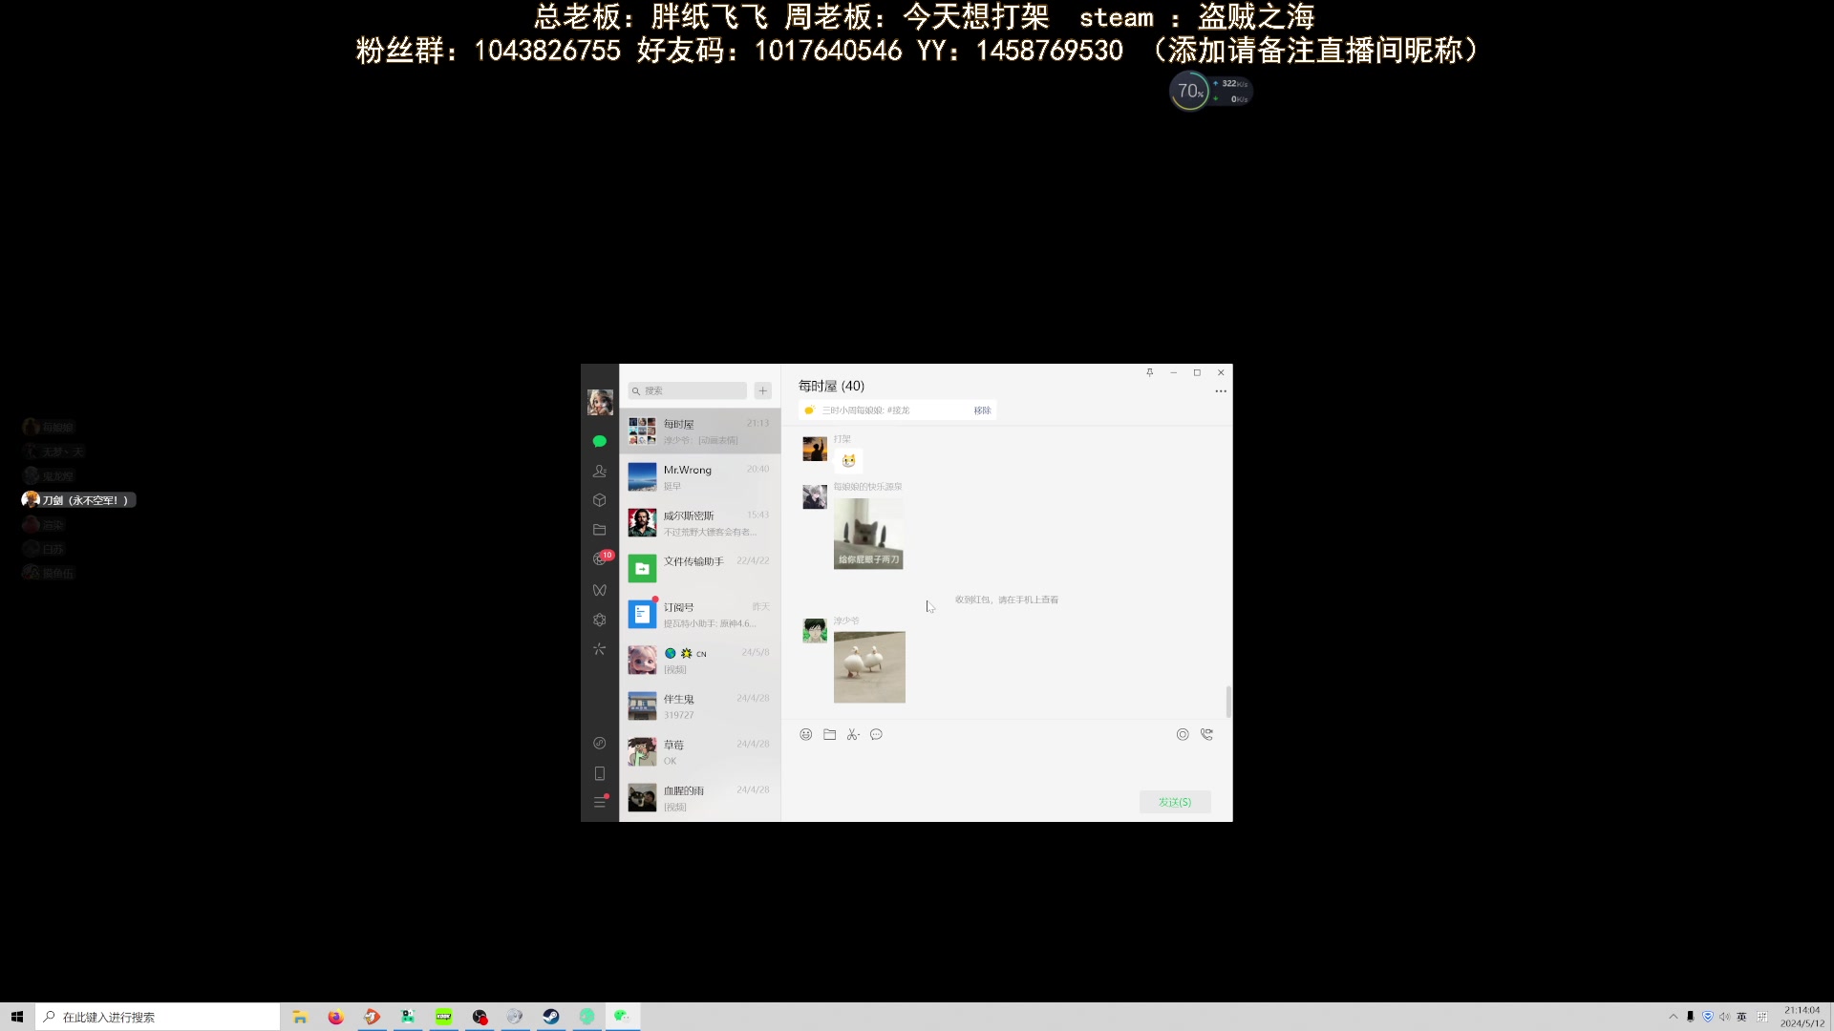This screenshot has width=1834, height=1031.
Task: Pin the WeChat window on top
Action: coord(1150,372)
